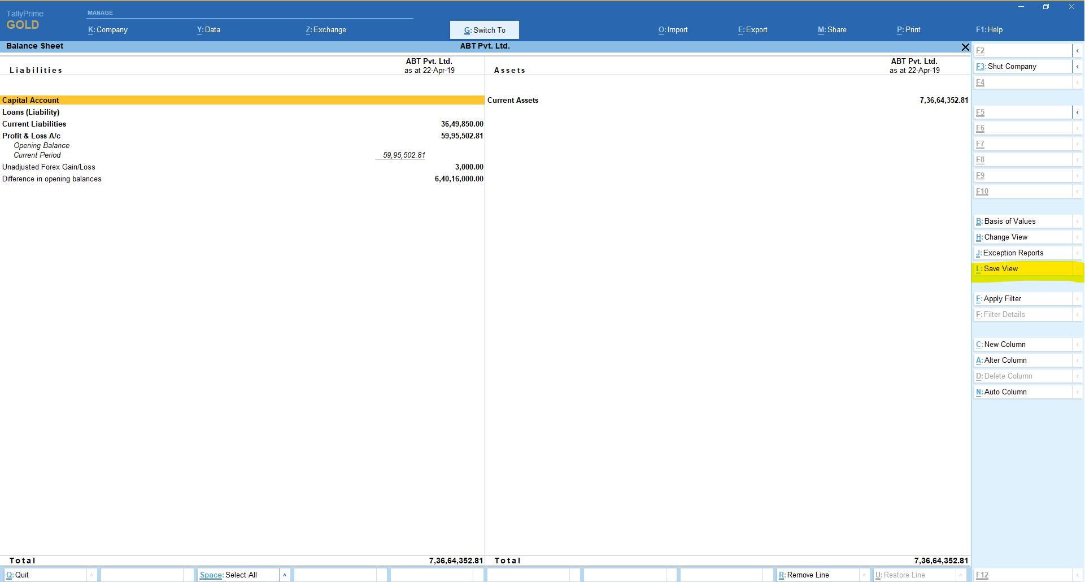1085x582 pixels.
Task: Open the P: Print menu
Action: coord(908,30)
